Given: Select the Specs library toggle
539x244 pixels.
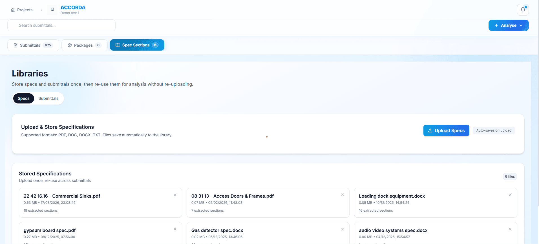Looking at the screenshot, I should [x=24, y=98].
